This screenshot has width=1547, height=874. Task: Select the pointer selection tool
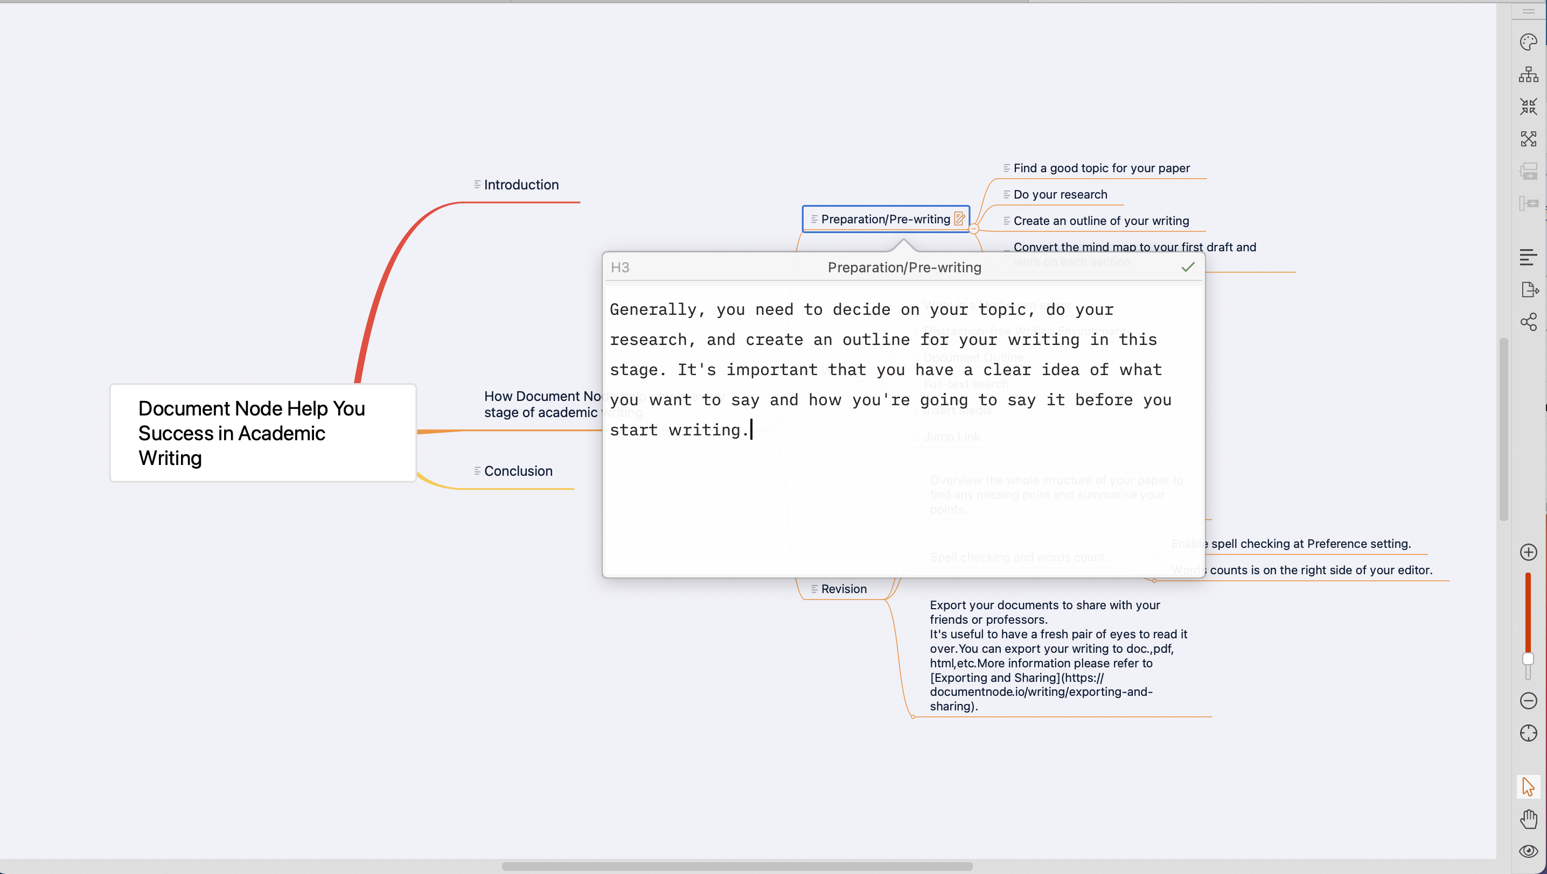1529,786
